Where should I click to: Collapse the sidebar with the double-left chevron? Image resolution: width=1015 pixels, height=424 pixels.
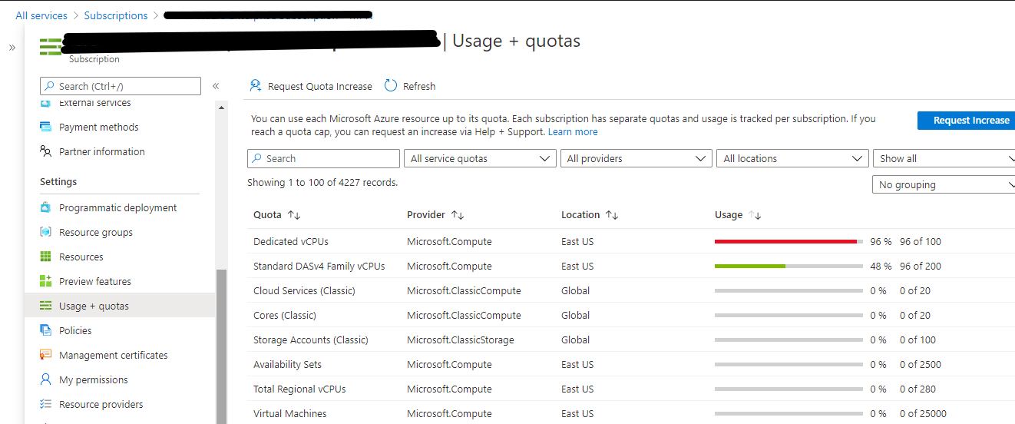pyautogui.click(x=216, y=86)
